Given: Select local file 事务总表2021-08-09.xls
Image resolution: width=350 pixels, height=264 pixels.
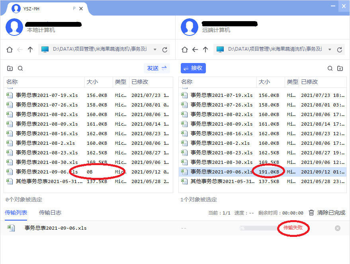Looking at the screenshot, I should [88, 124].
